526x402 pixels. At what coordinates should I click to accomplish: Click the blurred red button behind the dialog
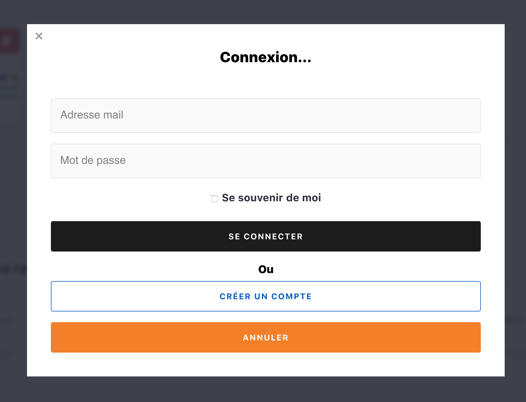point(10,41)
